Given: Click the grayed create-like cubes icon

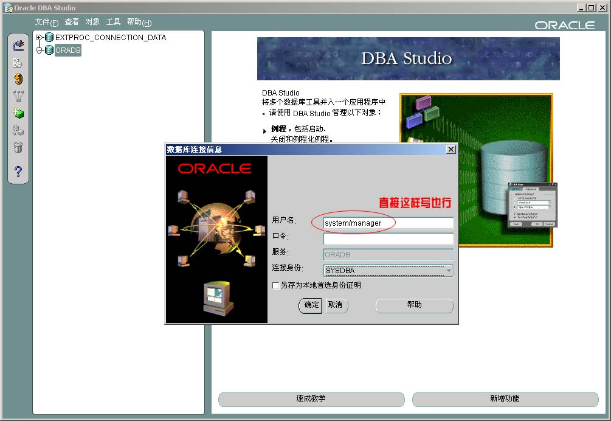Looking at the screenshot, I should 18,130.
